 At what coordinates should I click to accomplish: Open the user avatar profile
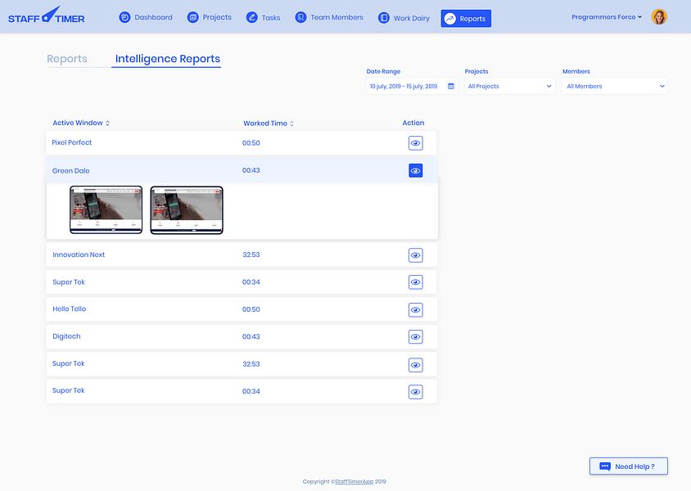tap(659, 17)
